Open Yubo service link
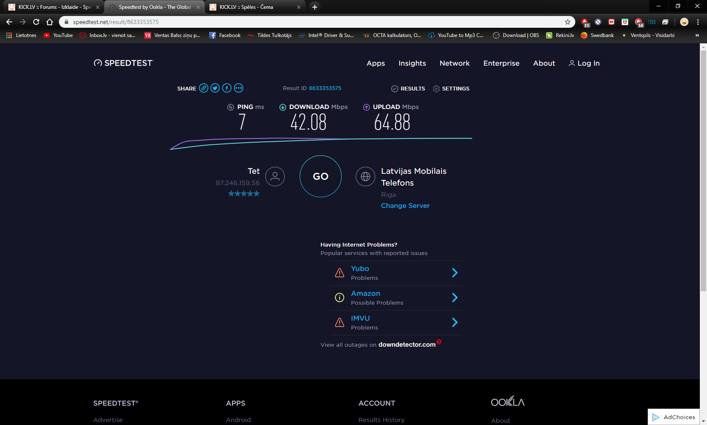 click(x=360, y=268)
